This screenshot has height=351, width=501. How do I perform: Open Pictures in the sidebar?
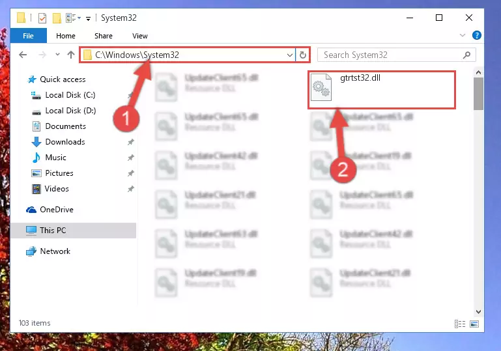tap(52, 173)
